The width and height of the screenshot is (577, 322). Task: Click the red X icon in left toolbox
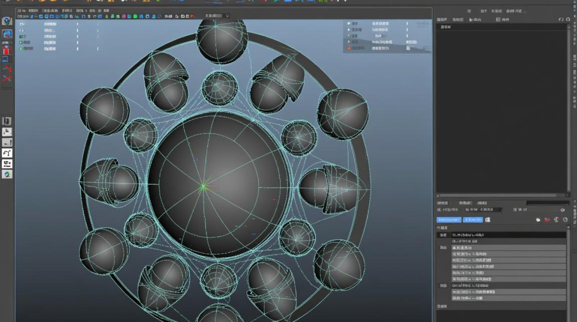7,79
